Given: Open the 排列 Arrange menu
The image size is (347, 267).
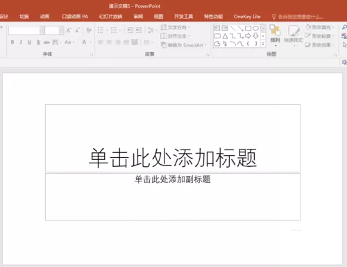Looking at the screenshot, I should (275, 35).
